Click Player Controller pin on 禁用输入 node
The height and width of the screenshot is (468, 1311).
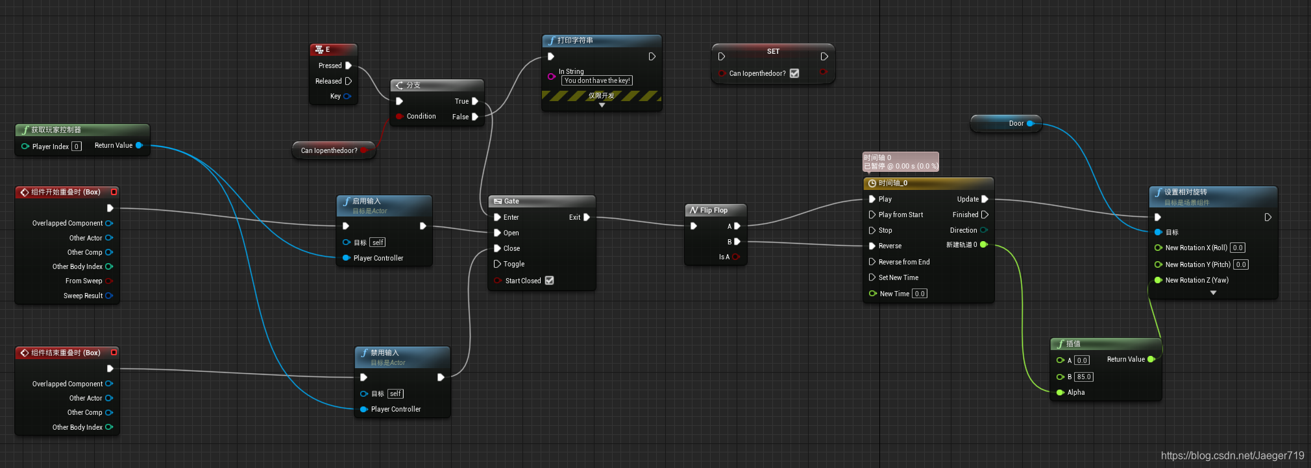tap(364, 409)
